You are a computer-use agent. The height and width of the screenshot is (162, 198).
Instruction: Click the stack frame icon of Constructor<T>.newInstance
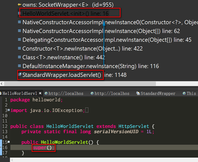pyautogui.click(x=19, y=48)
